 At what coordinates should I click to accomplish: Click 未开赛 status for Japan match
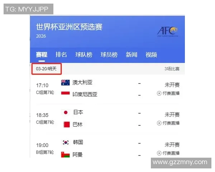(x=172, y=115)
